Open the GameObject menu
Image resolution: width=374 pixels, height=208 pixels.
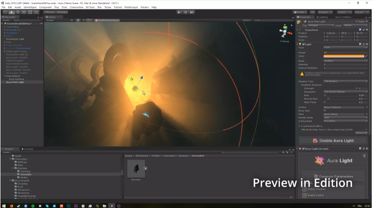(x=30, y=7)
